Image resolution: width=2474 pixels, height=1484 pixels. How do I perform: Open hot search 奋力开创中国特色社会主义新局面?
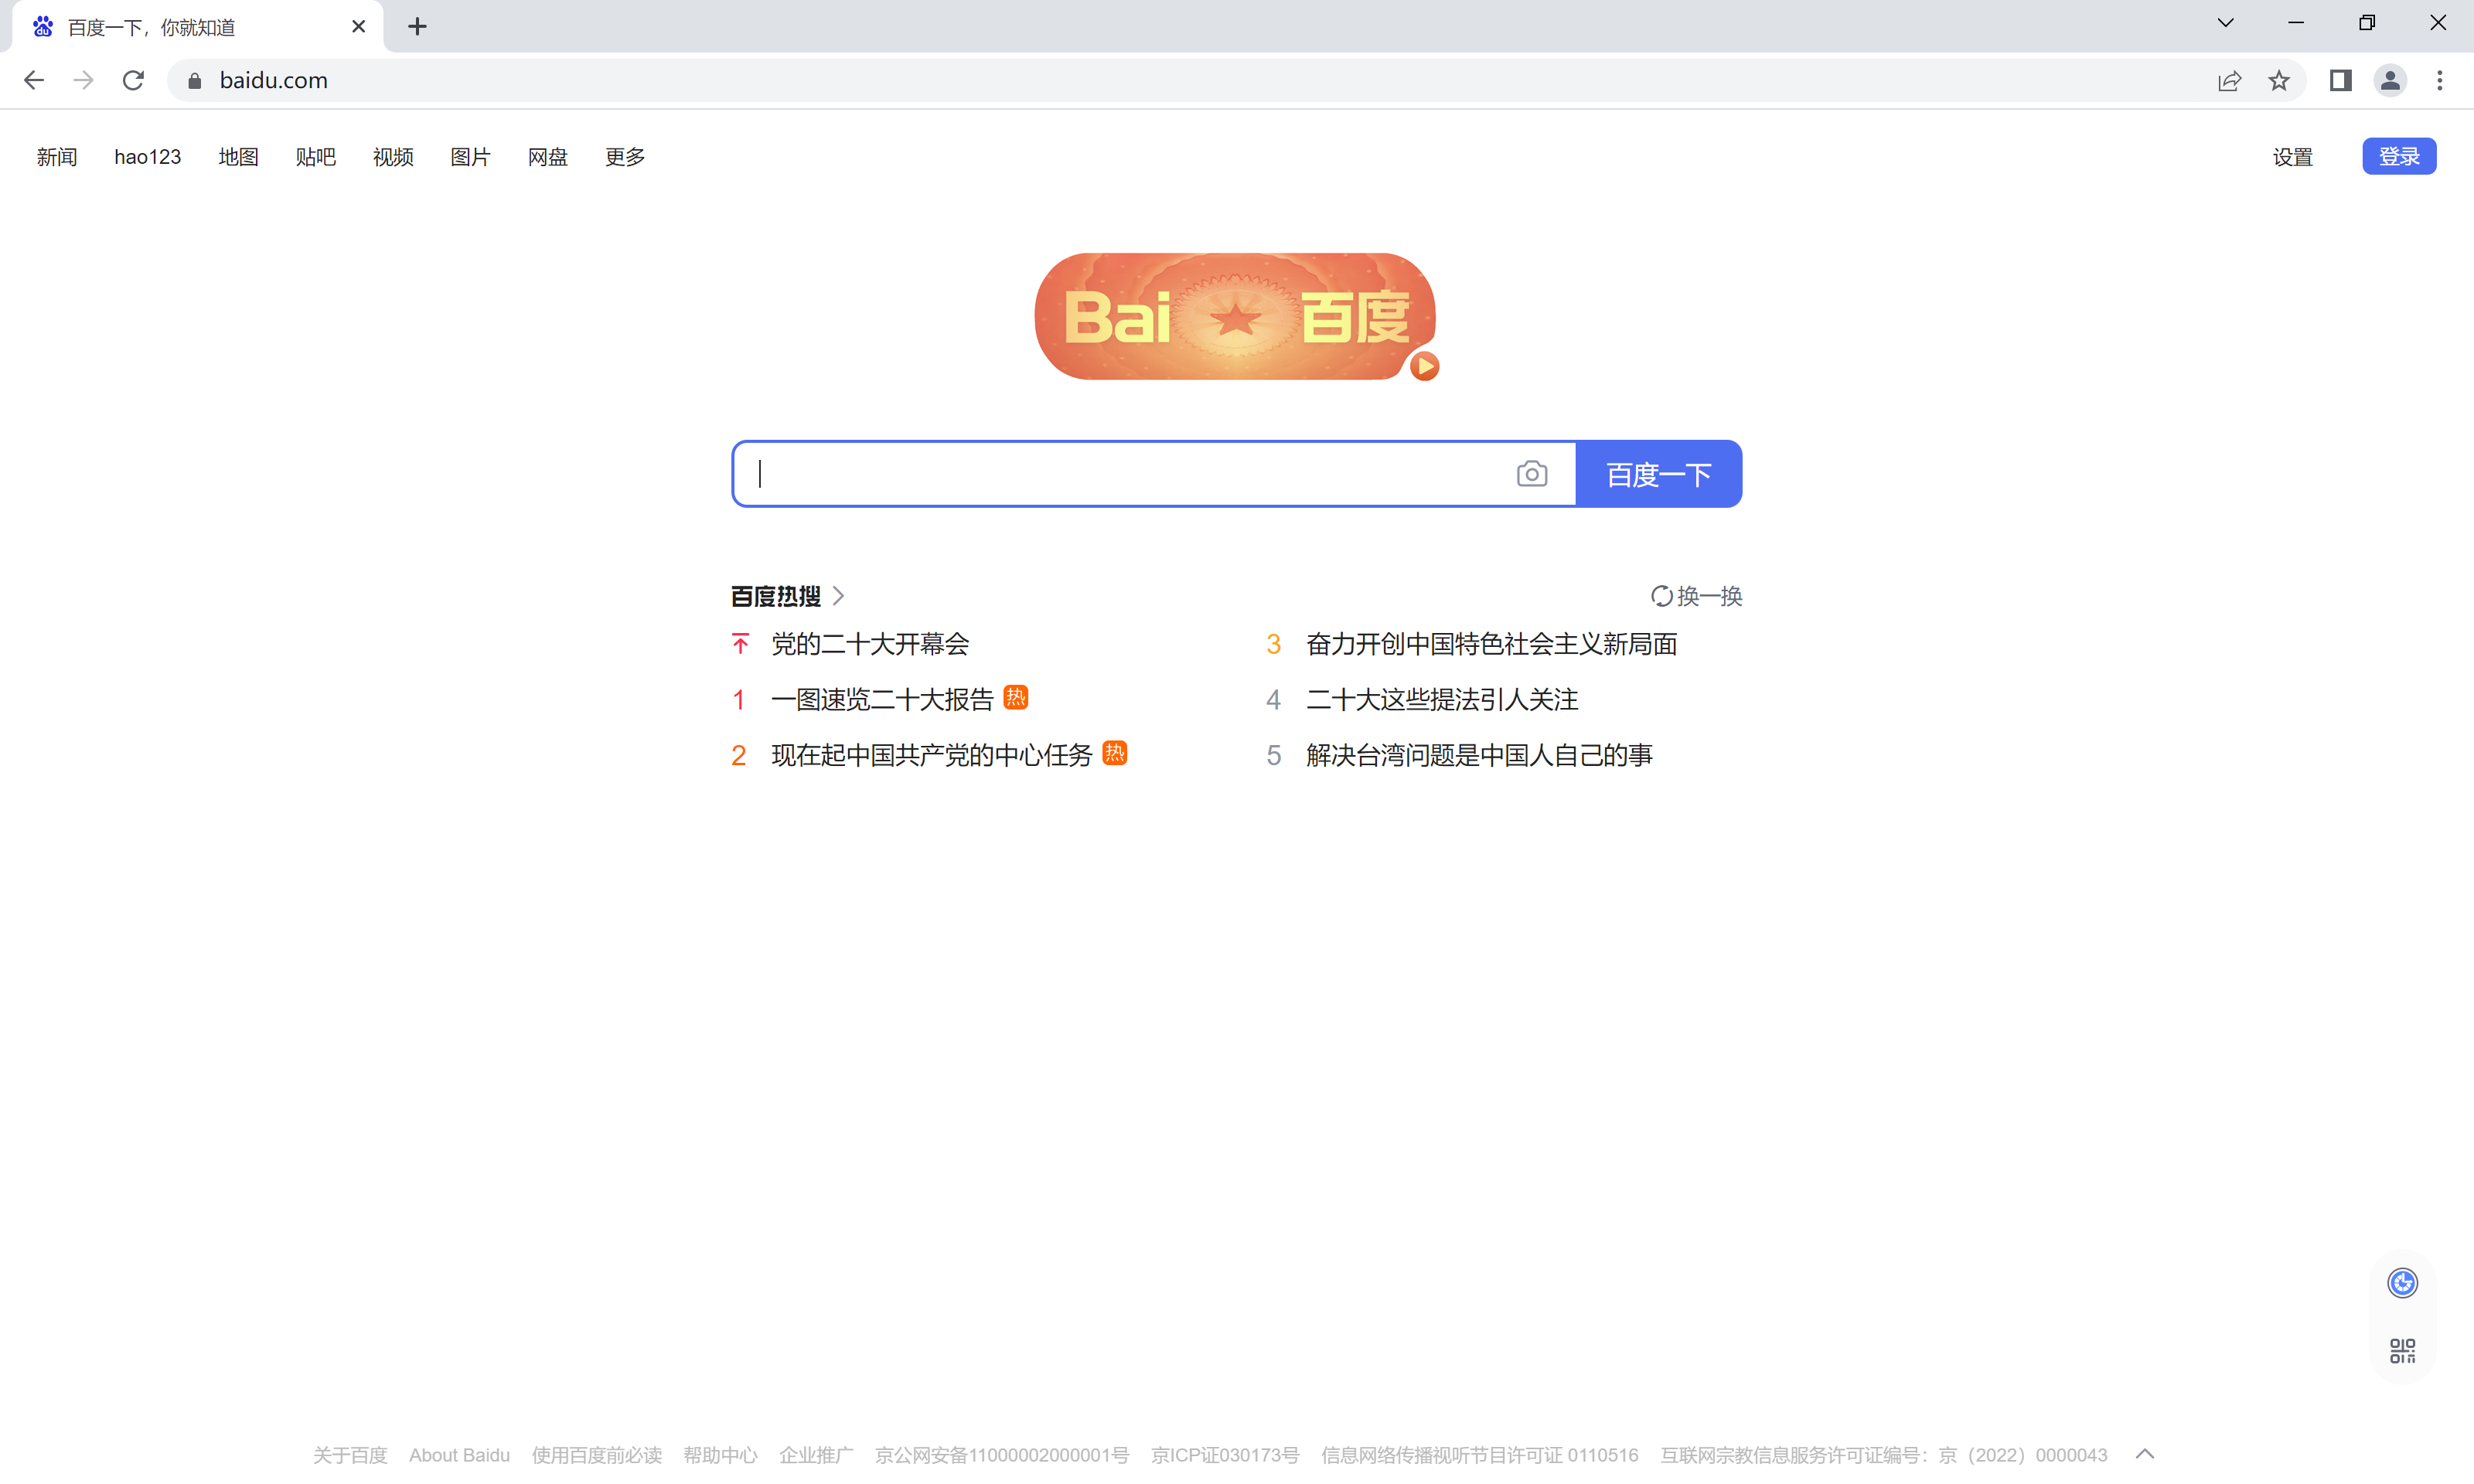coord(1492,644)
